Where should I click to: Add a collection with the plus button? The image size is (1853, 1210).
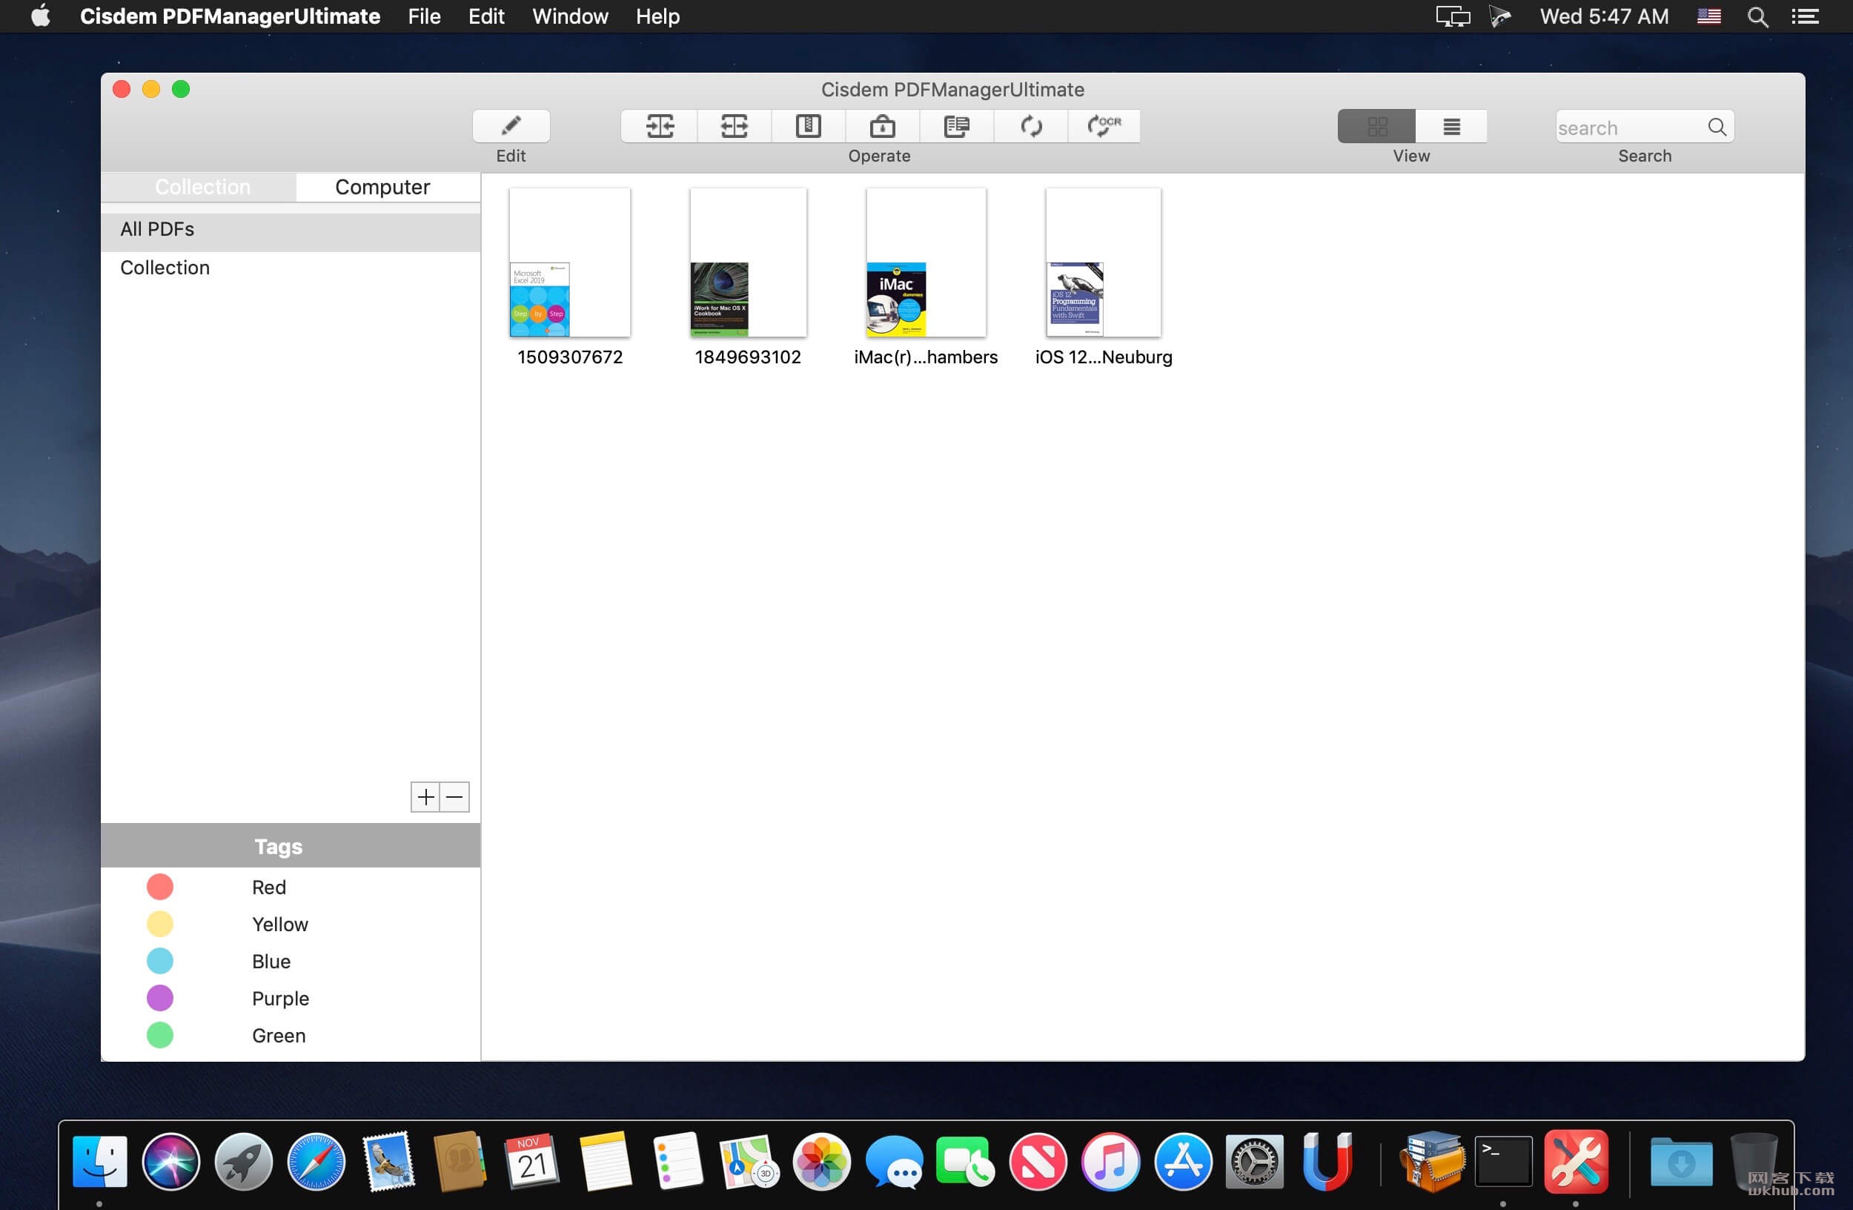point(425,796)
